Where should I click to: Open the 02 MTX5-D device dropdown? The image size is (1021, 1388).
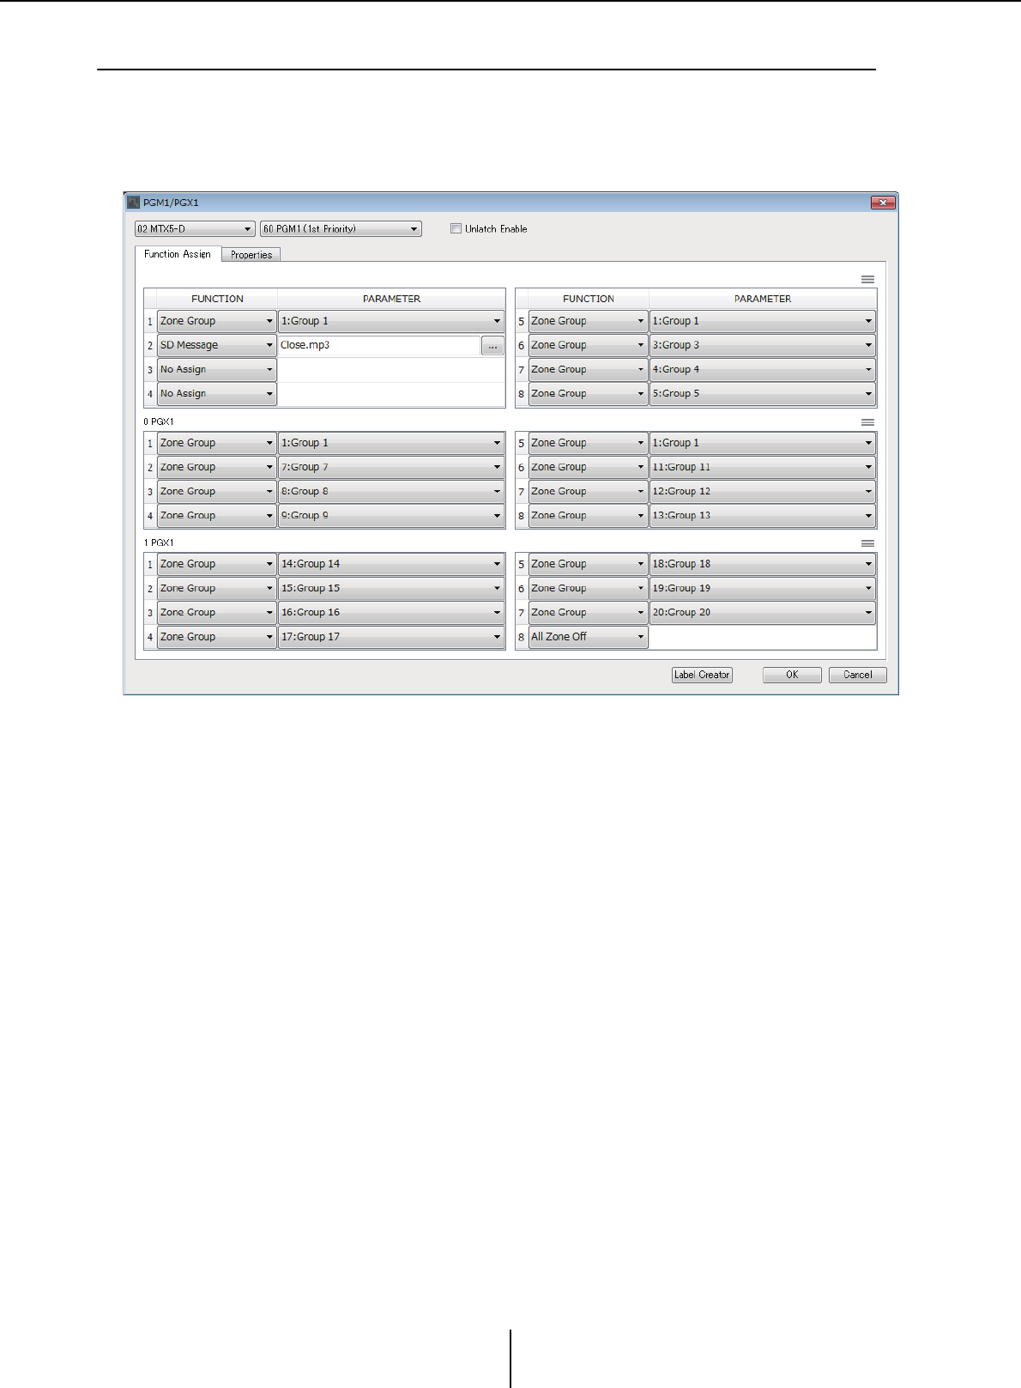point(195,229)
